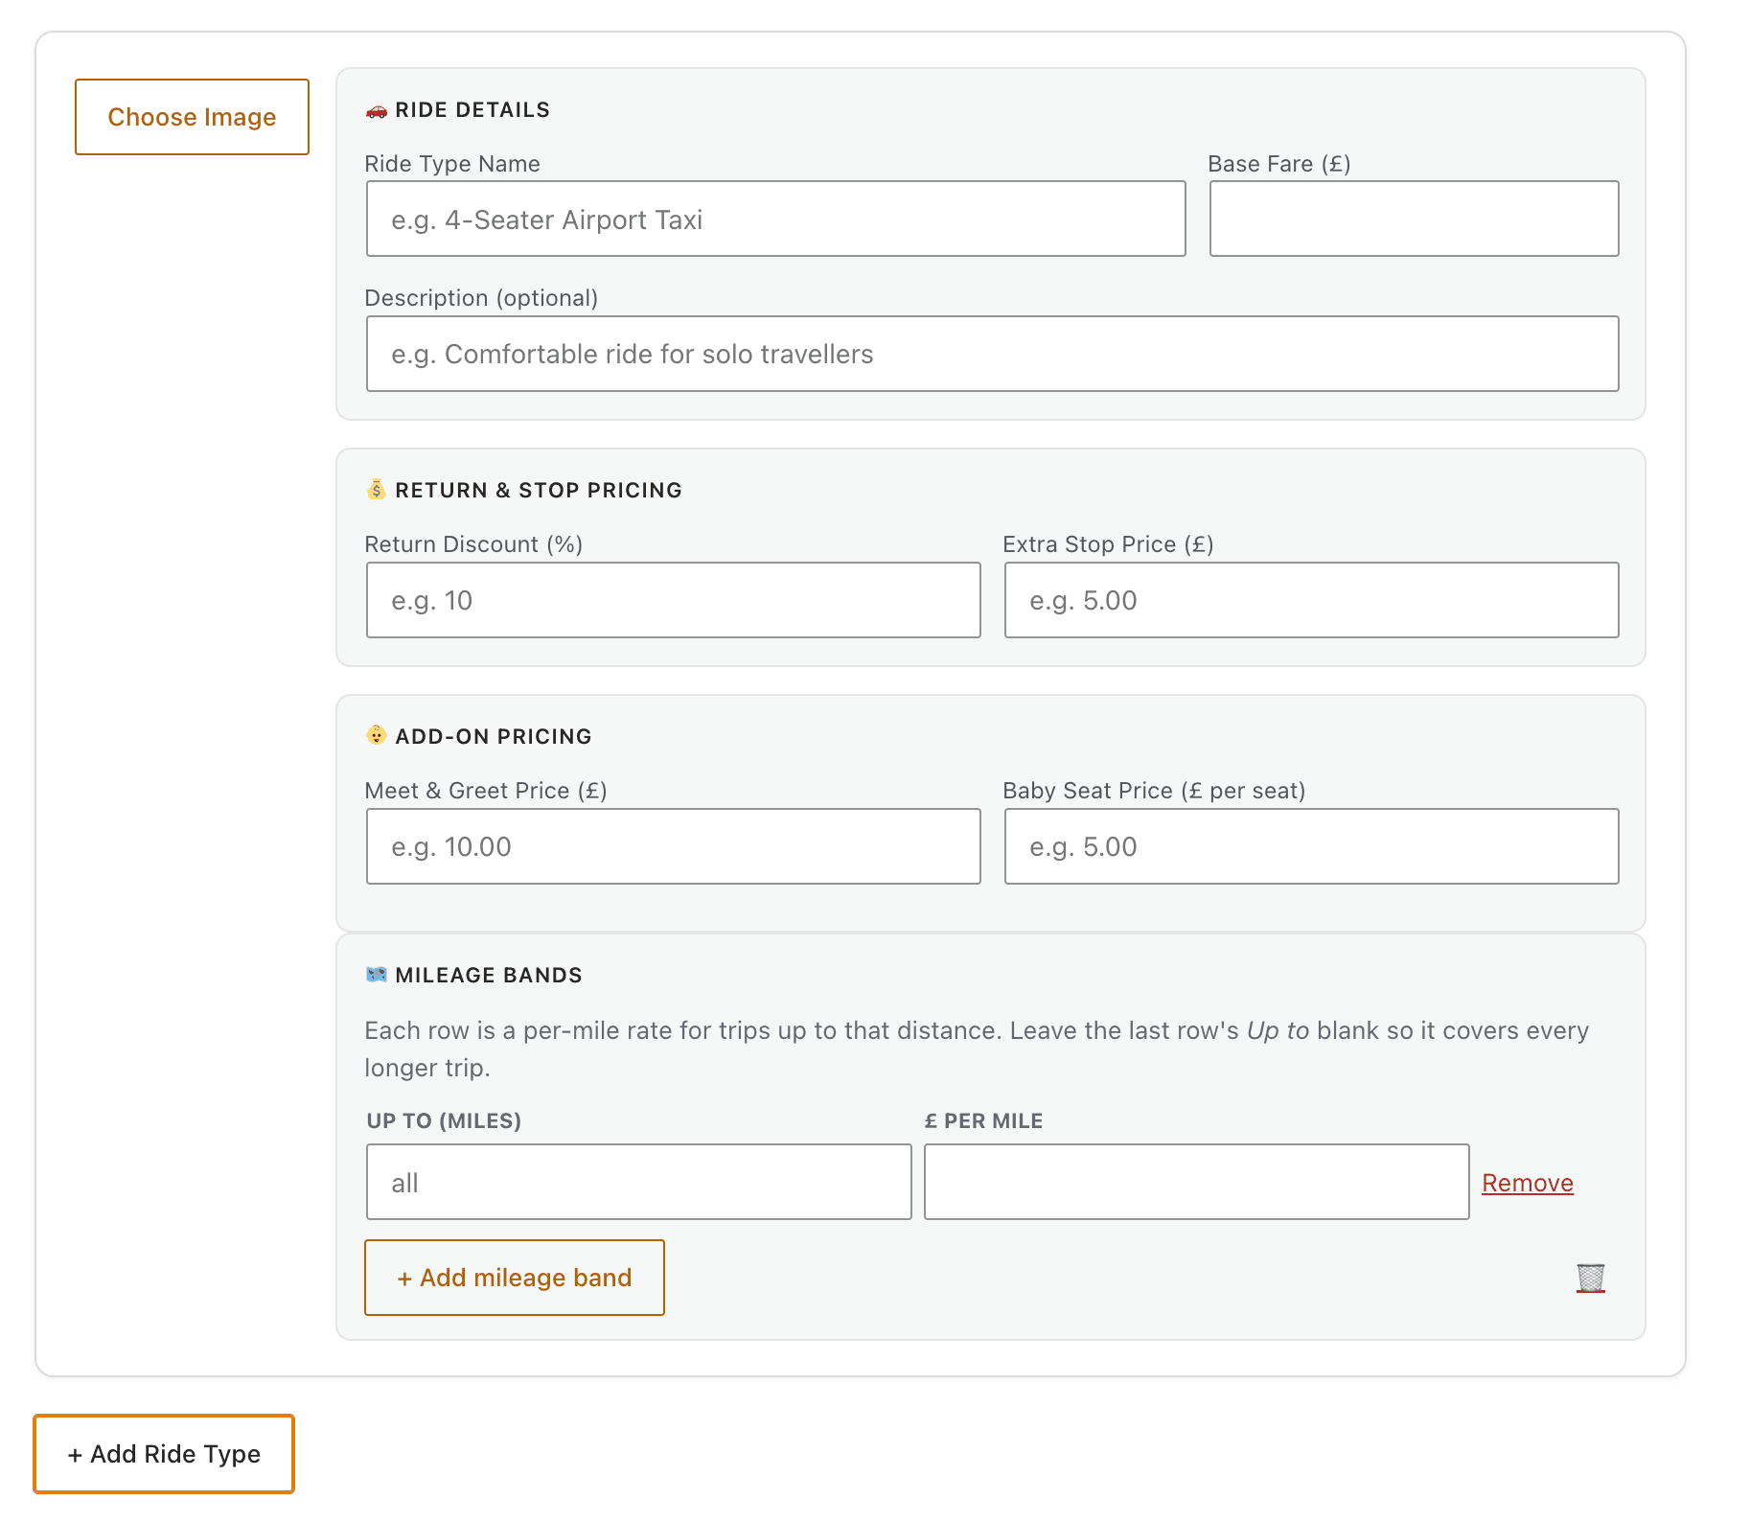Image resolution: width=1750 pixels, height=1522 pixels.
Task: Add a new mileage band
Action: click(x=515, y=1278)
